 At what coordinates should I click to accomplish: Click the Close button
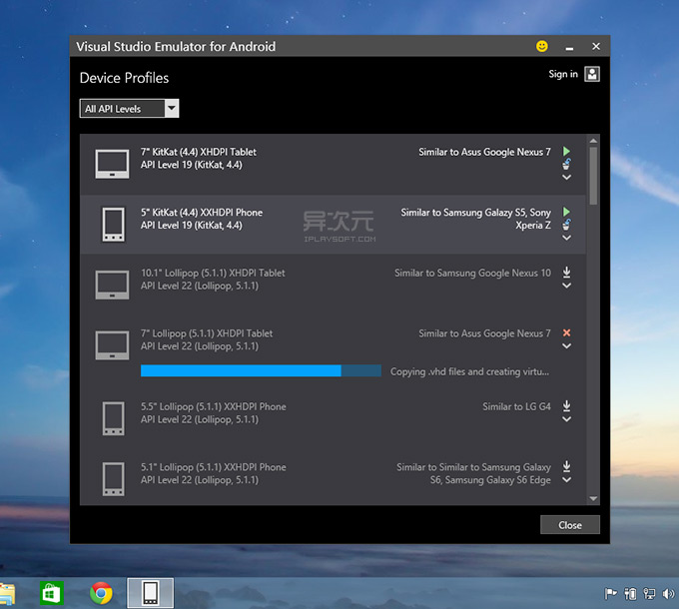pos(570,525)
